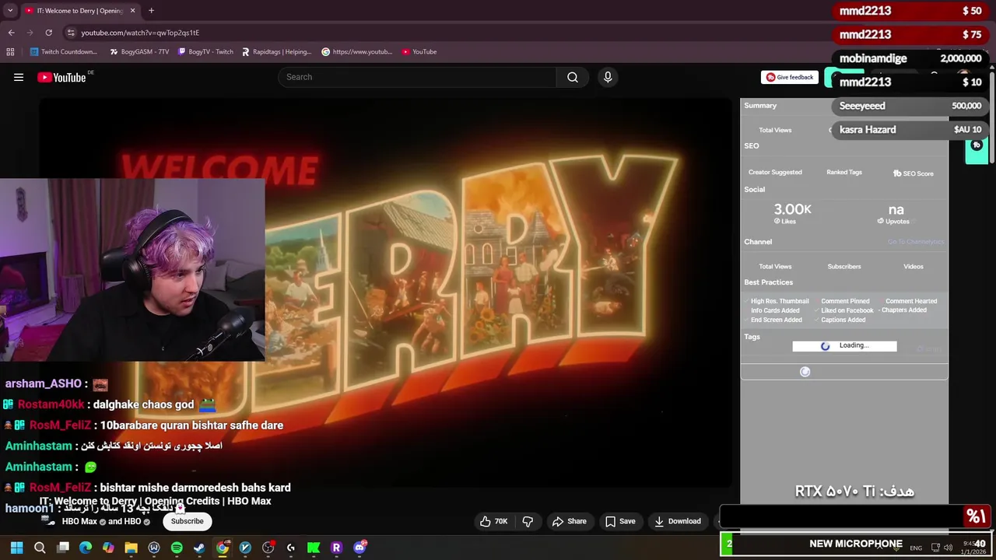Click Chapters Added best practice
Screen dimensions: 996x560
(903, 310)
